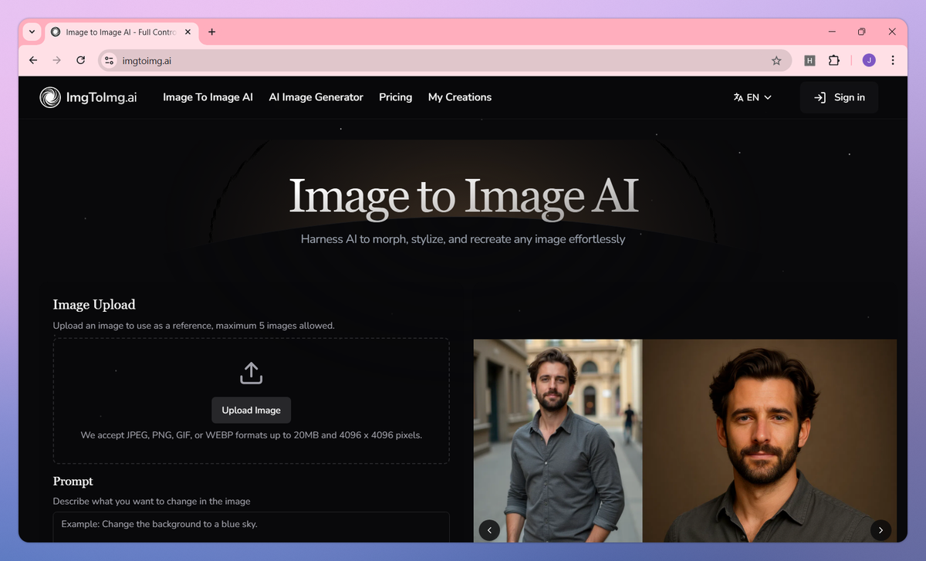The height and width of the screenshot is (561, 926).
Task: Click the Sign in button
Action: 839,97
